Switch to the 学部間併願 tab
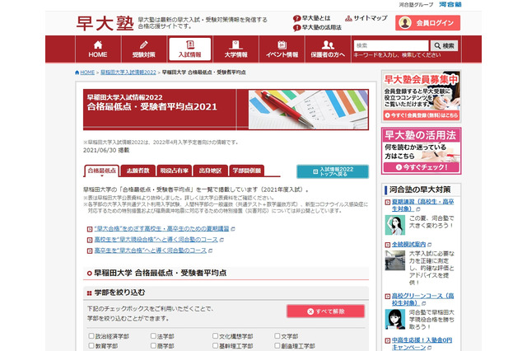This screenshot has width=527, height=351. pyautogui.click(x=247, y=171)
